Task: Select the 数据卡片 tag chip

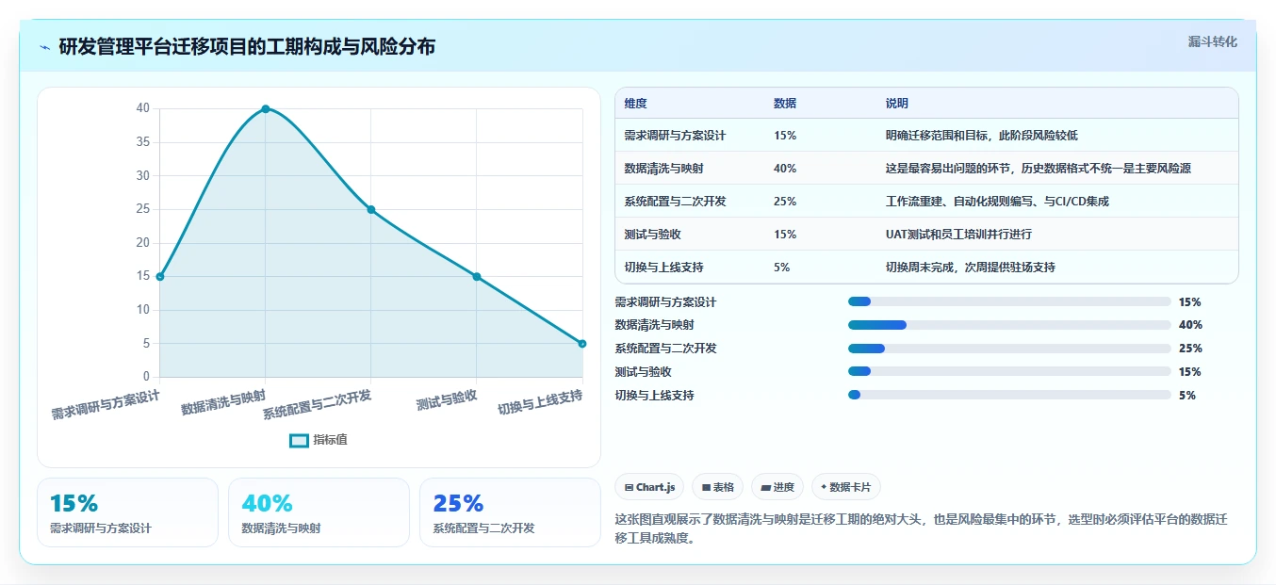Action: 846,487
